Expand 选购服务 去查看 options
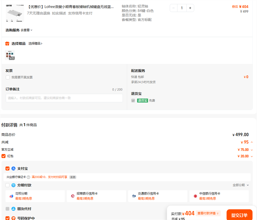 coord(27,30)
